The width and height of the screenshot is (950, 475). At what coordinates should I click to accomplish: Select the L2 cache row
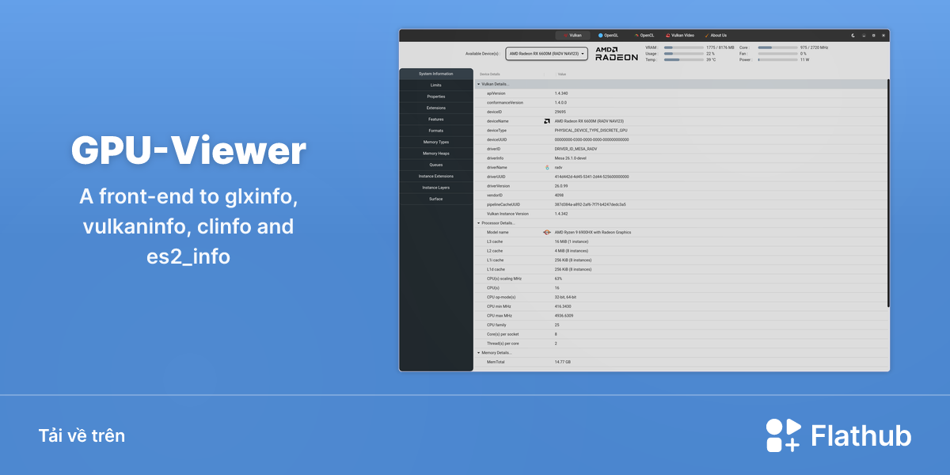[x=681, y=251]
